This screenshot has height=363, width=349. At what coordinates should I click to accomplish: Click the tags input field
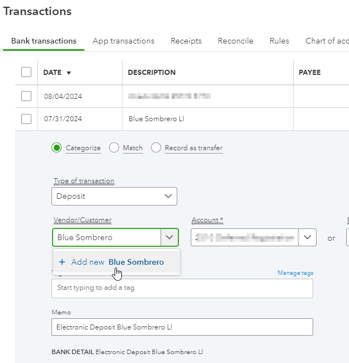point(182,288)
